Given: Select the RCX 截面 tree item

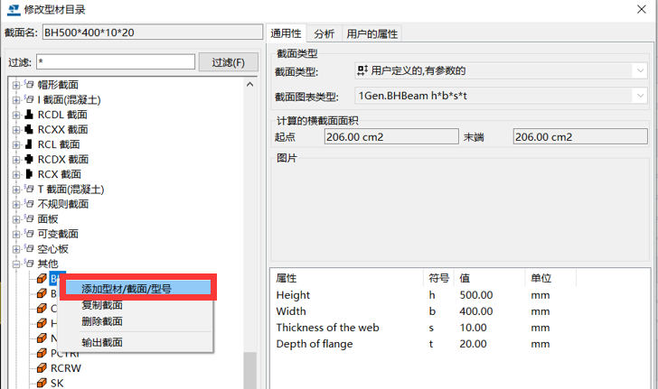Looking at the screenshot, I should [59, 174].
